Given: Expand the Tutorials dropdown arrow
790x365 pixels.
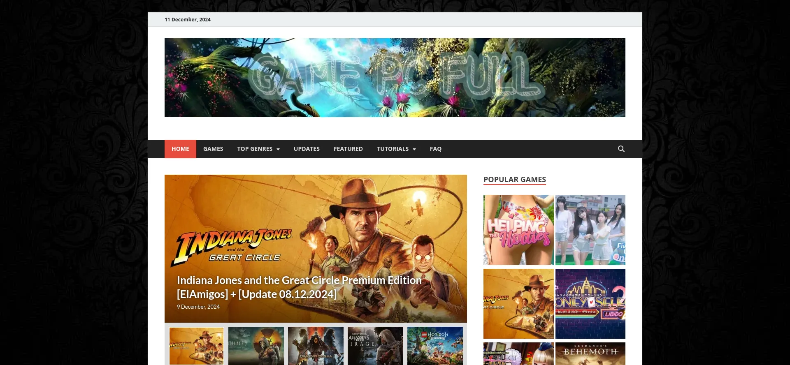Looking at the screenshot, I should 414,149.
